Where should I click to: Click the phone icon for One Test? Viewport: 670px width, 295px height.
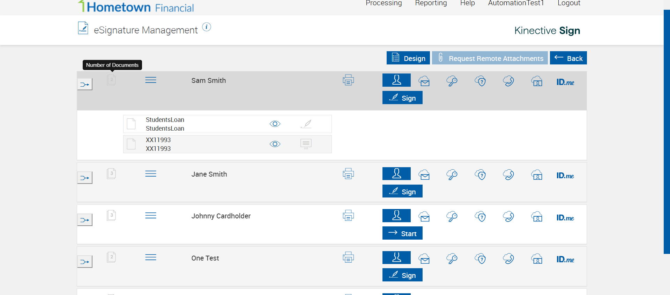508,259
